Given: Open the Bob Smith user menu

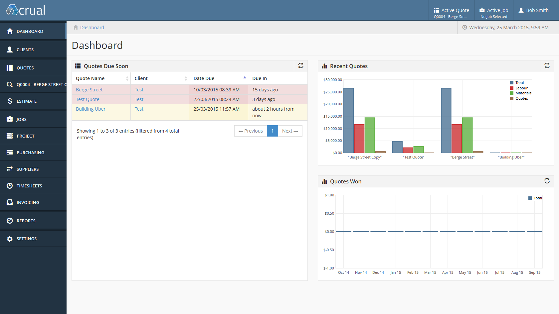Looking at the screenshot, I should click(533, 10).
